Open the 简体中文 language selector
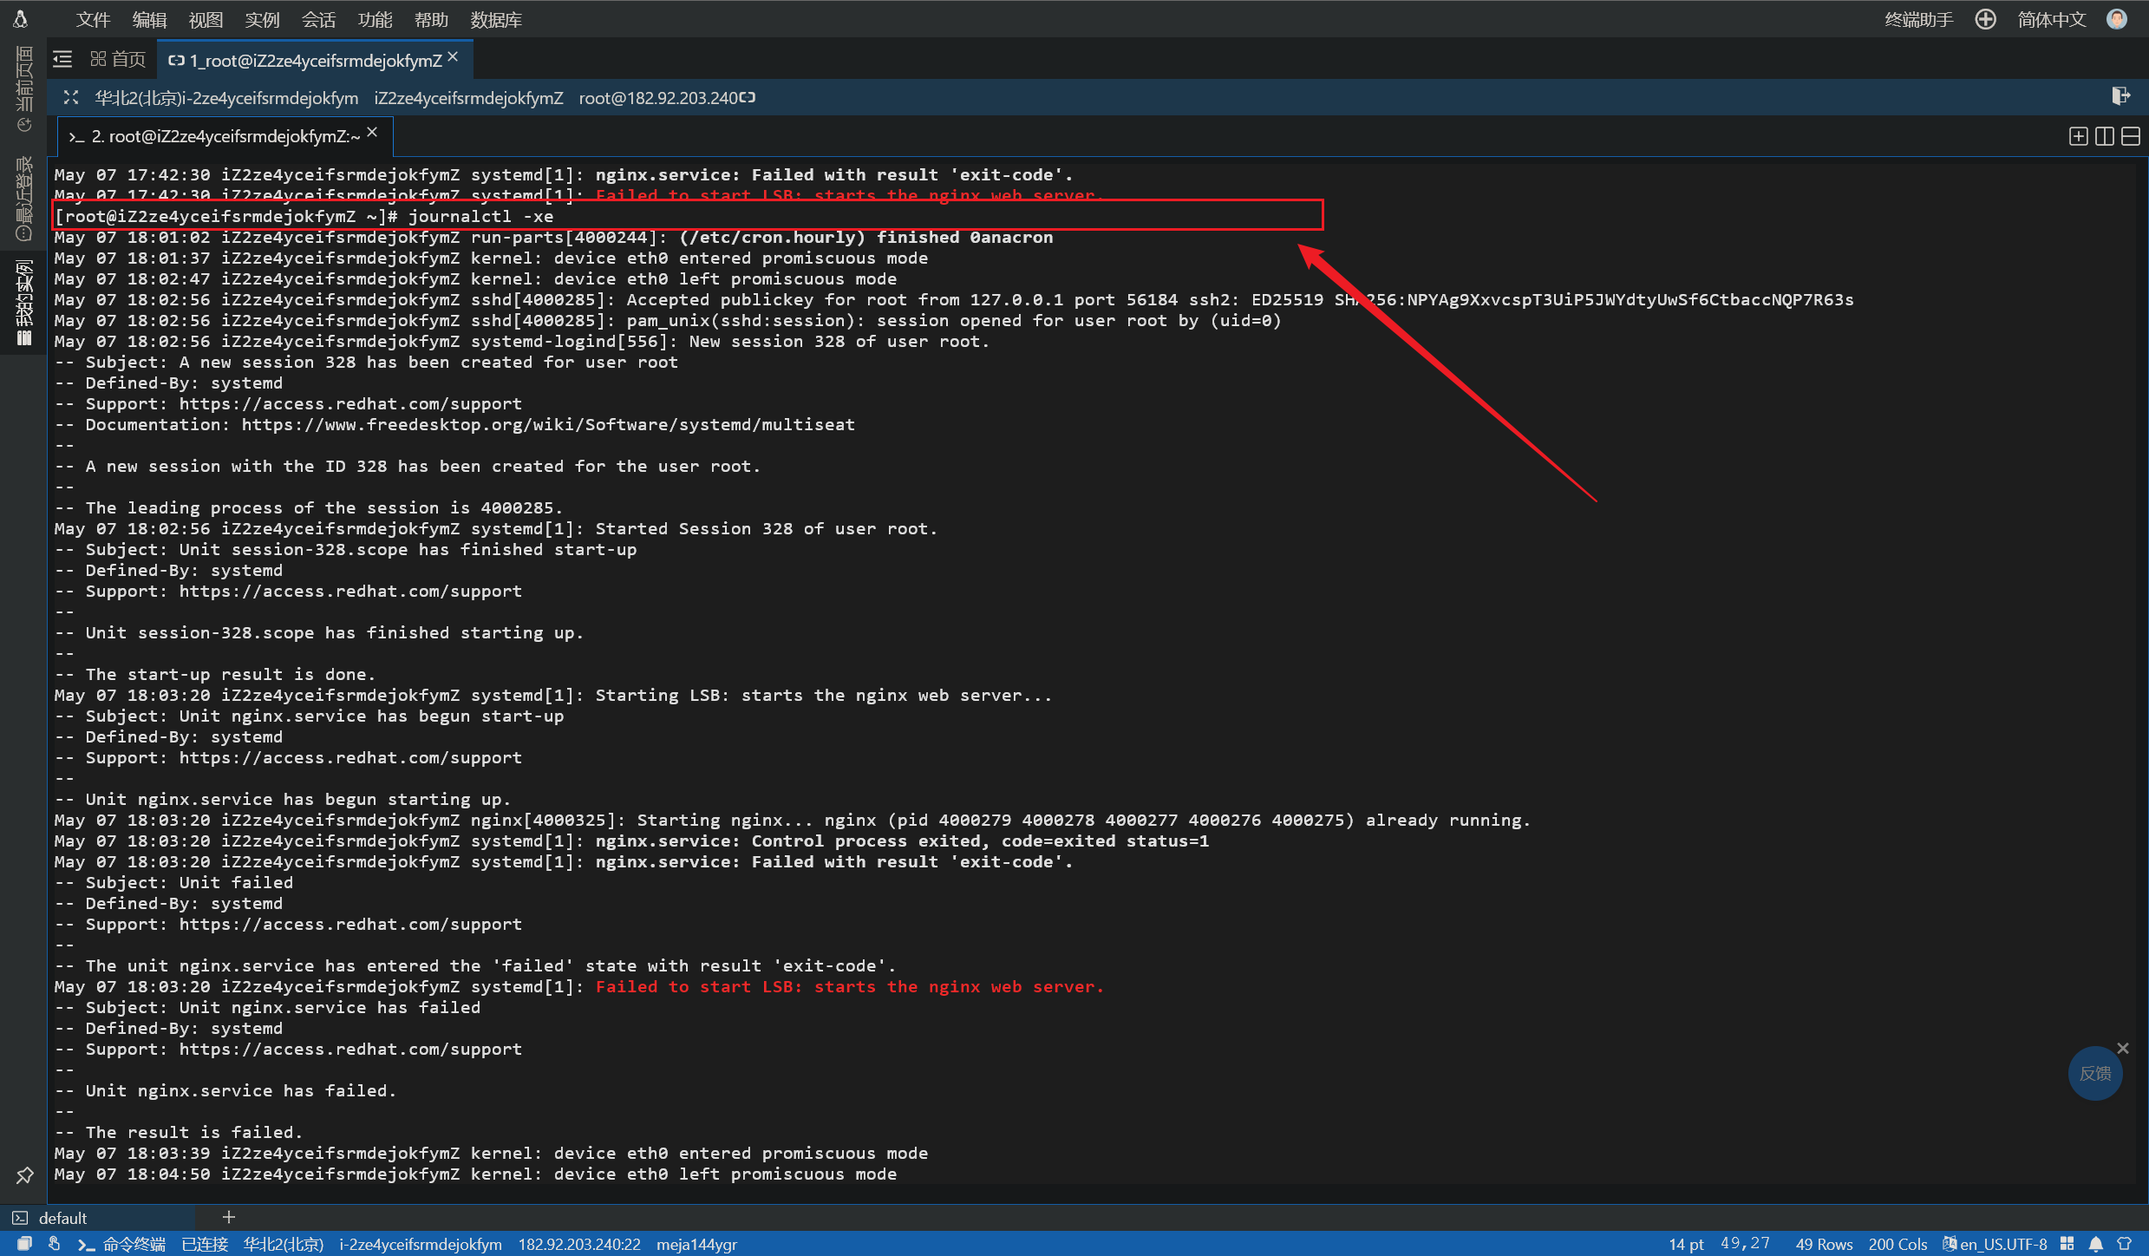This screenshot has height=1256, width=2149. coord(2051,19)
